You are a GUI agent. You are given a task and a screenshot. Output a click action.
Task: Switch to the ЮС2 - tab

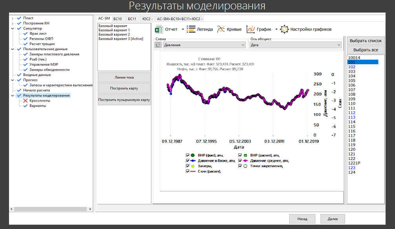[147, 19]
